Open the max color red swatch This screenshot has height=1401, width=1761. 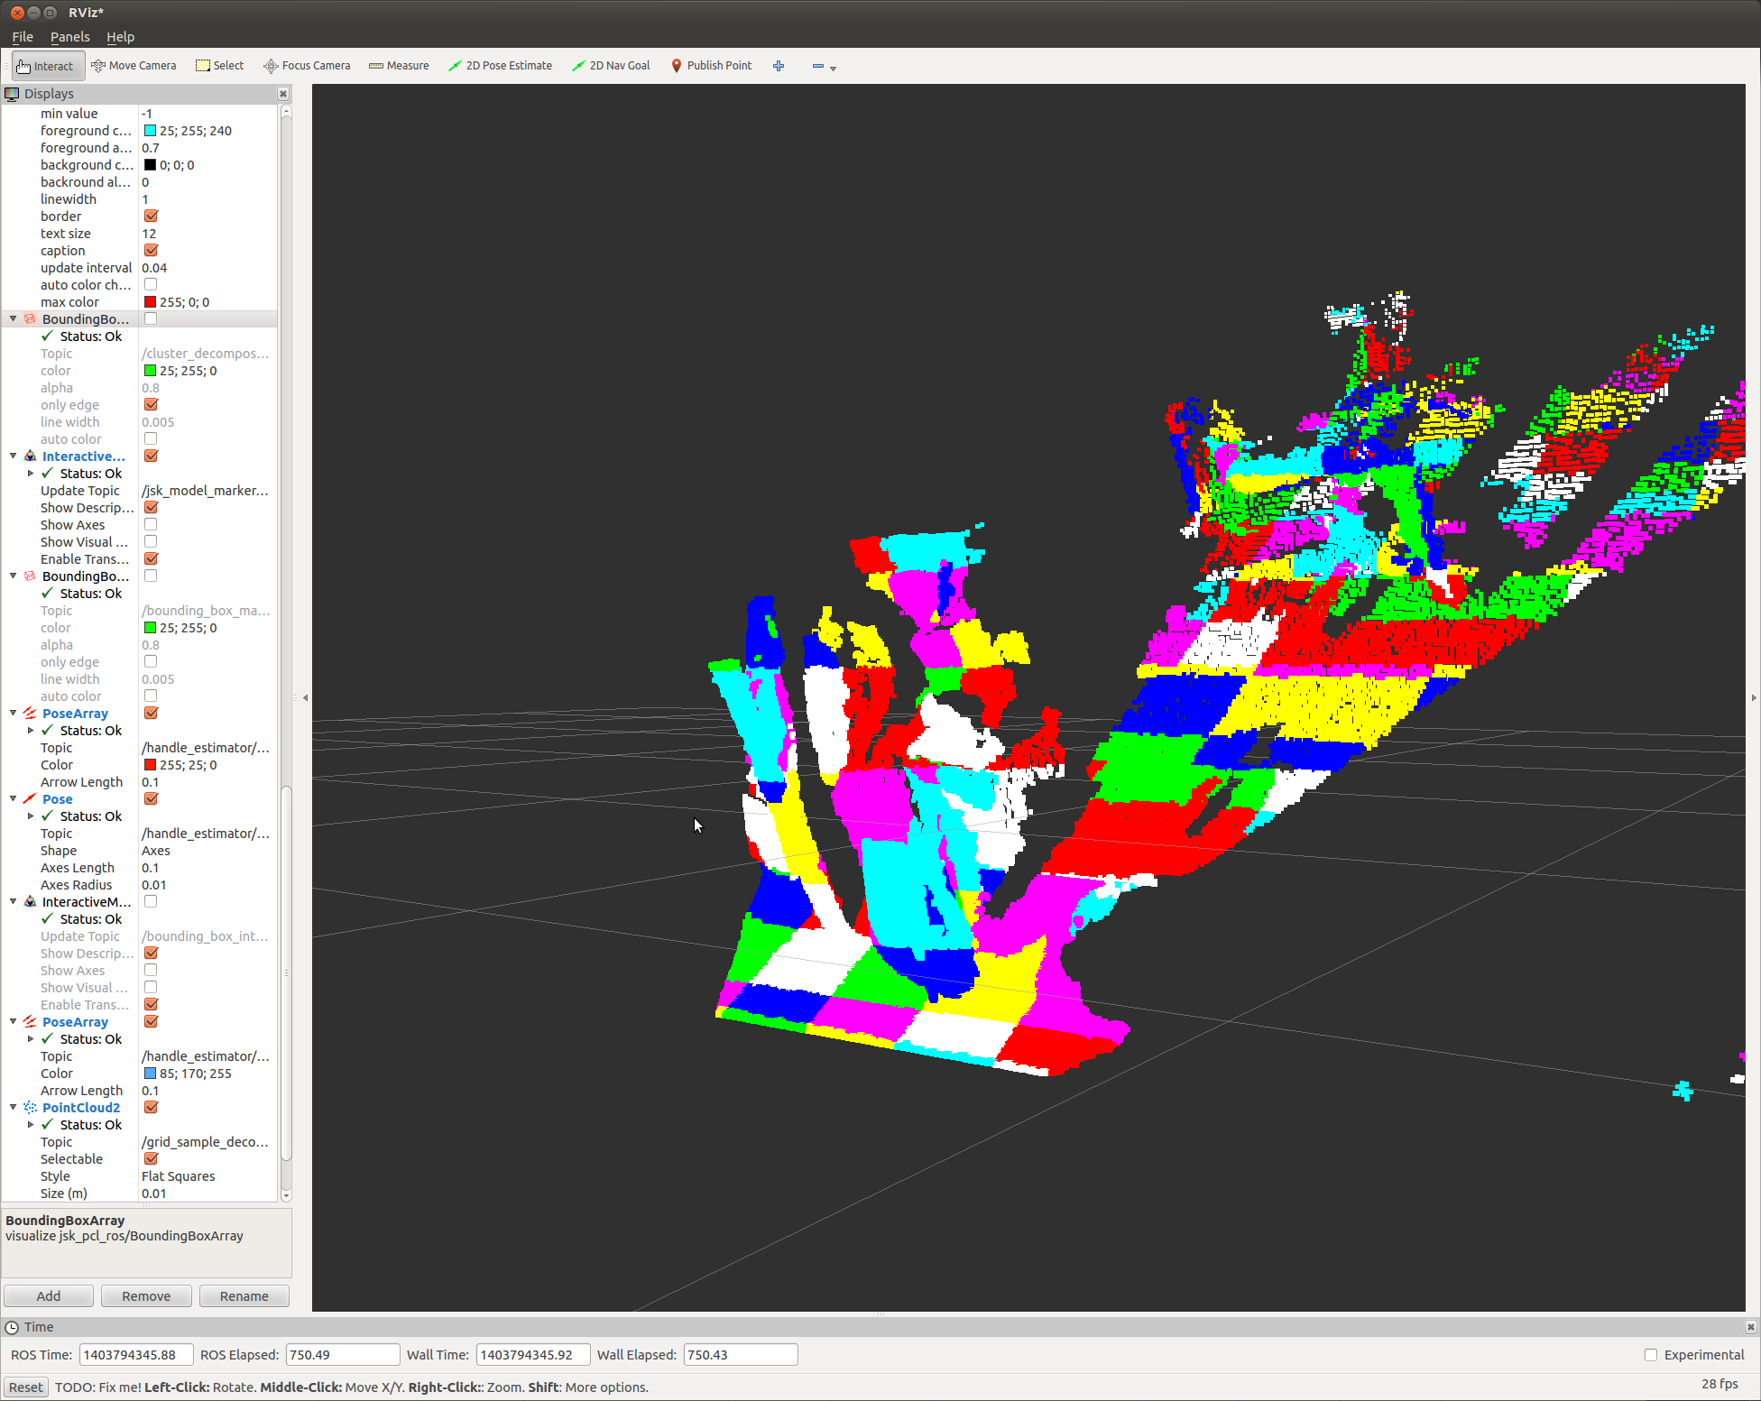coord(150,302)
